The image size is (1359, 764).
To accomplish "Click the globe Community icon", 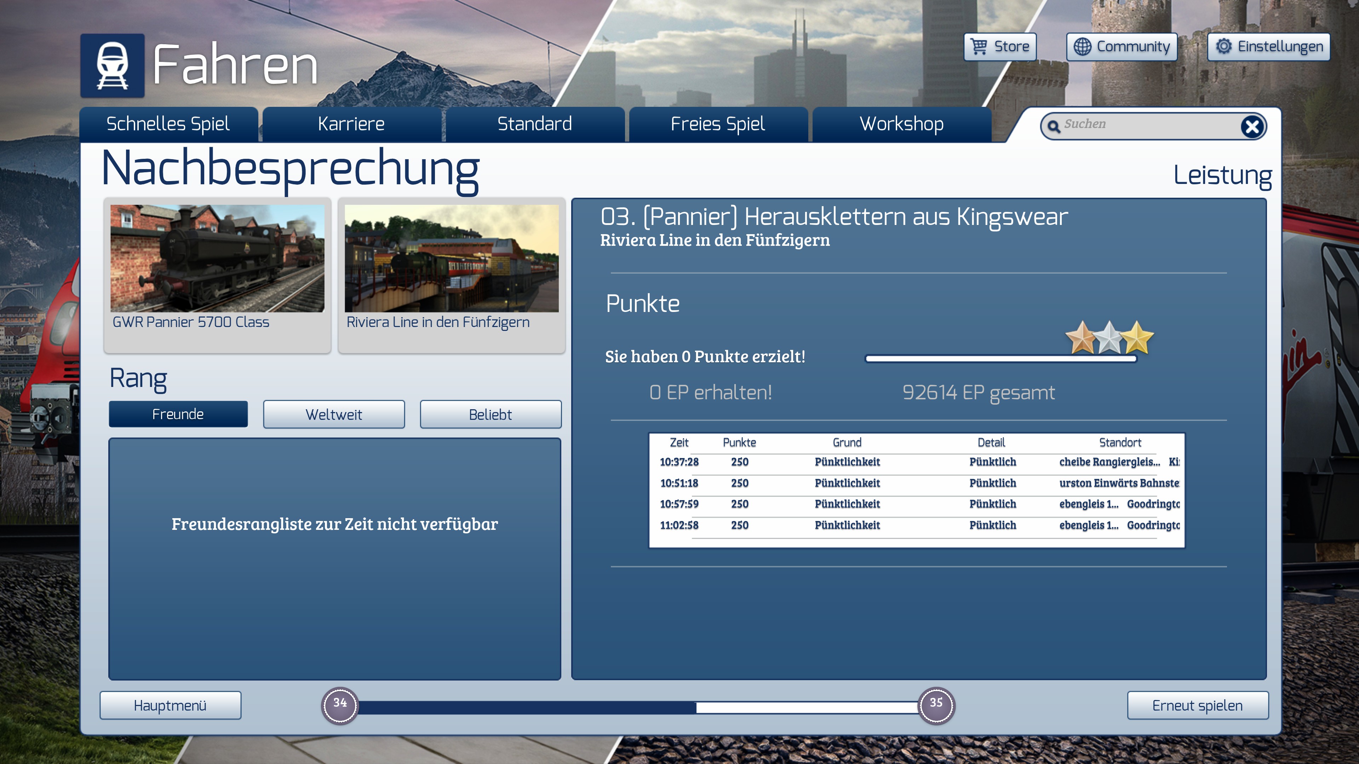I will coord(1082,46).
